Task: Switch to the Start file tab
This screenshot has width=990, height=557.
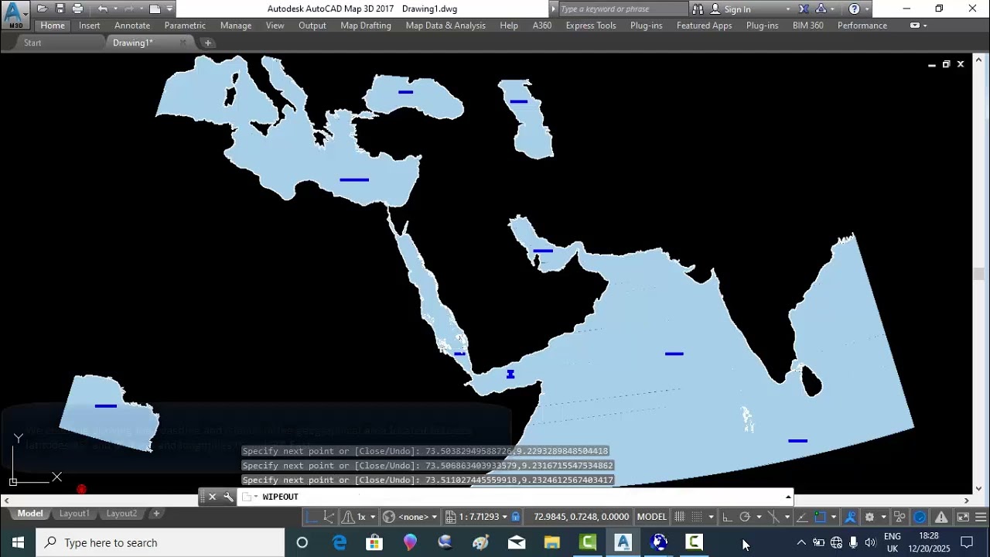Action: pos(32,43)
